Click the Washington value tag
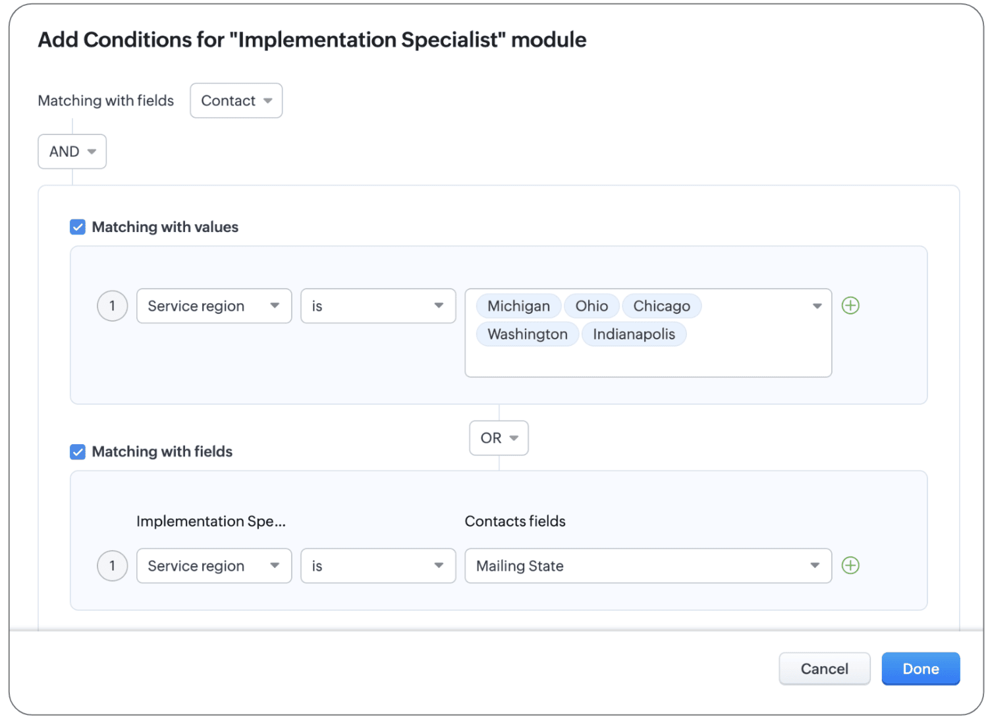 (x=527, y=334)
